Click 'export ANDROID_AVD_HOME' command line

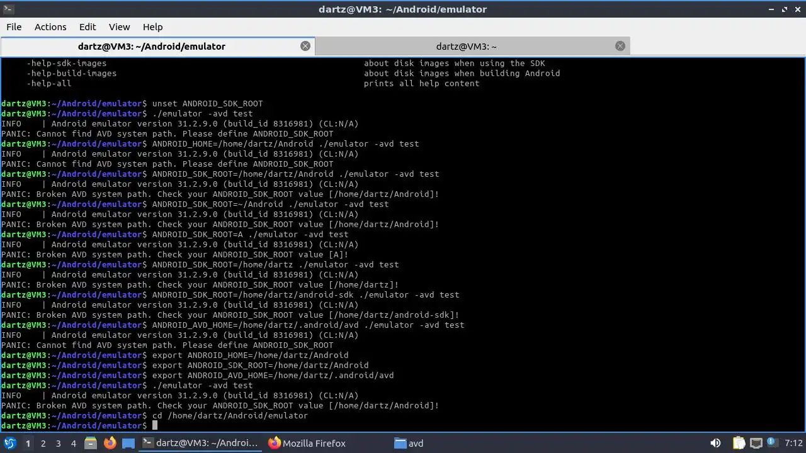click(x=273, y=376)
